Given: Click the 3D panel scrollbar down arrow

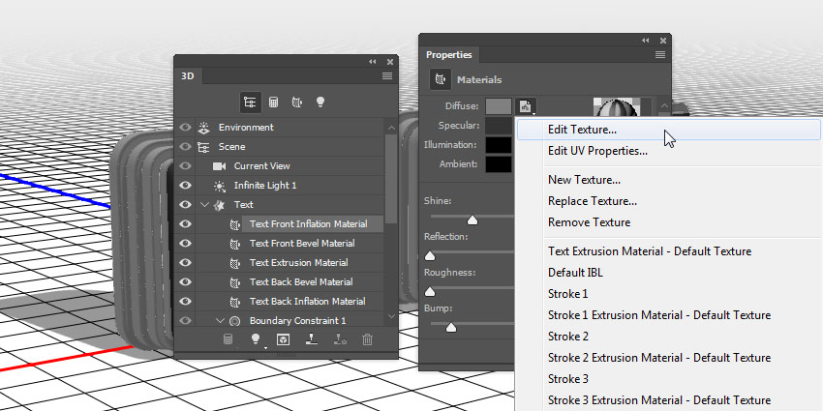Looking at the screenshot, I should 391,316.
